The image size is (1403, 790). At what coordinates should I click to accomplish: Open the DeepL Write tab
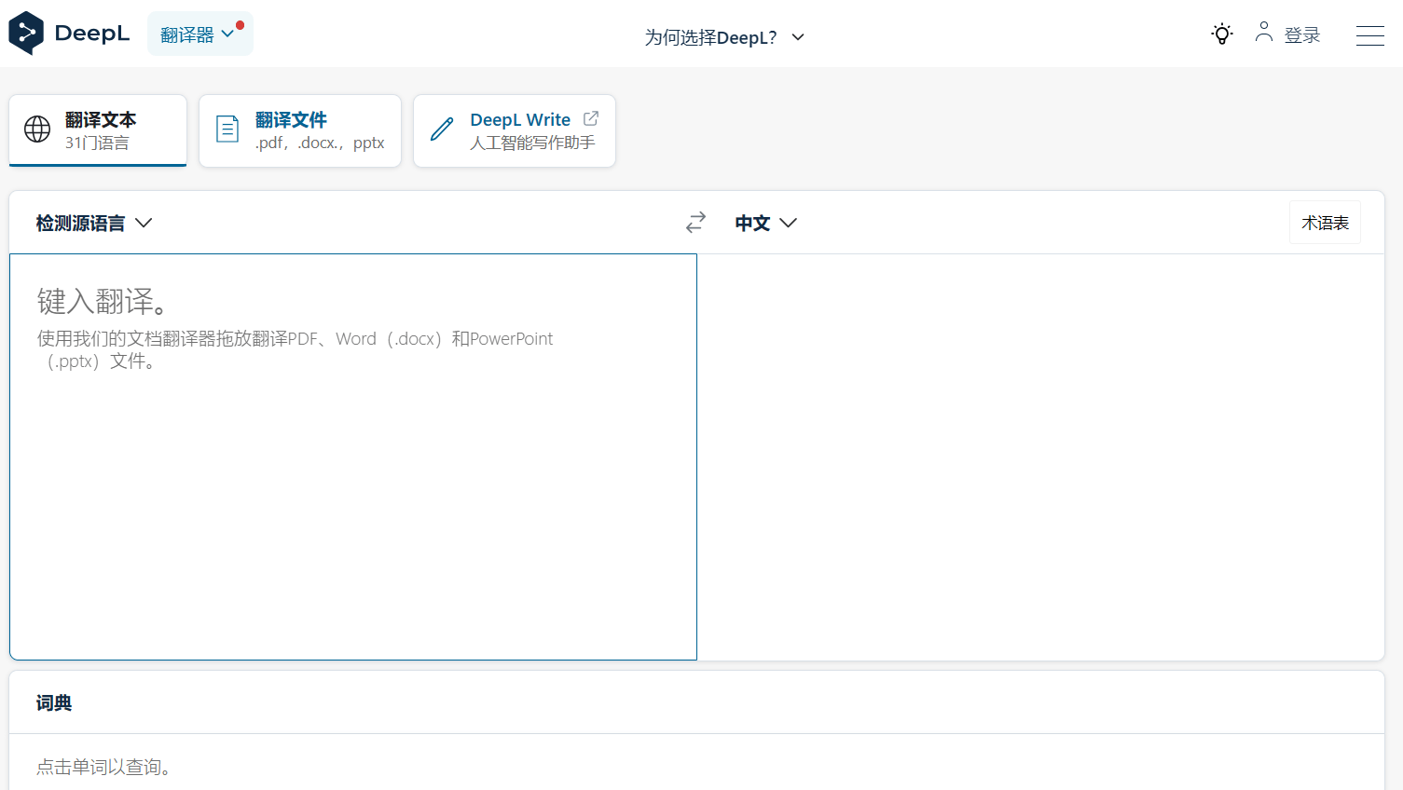point(515,130)
